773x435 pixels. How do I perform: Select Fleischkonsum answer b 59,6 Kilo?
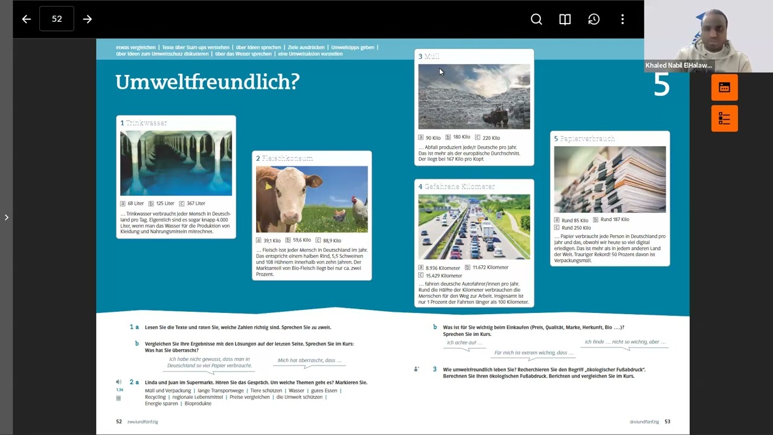tap(298, 240)
